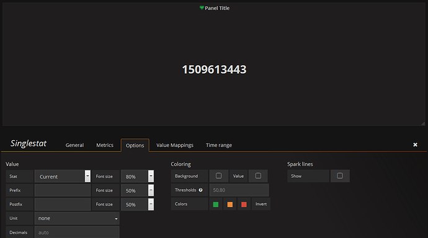The image size is (428, 238).
Task: Click the Decimals auto input field
Action: (x=77, y=232)
